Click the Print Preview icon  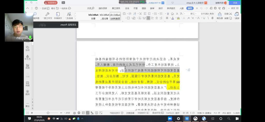pos(211,8)
